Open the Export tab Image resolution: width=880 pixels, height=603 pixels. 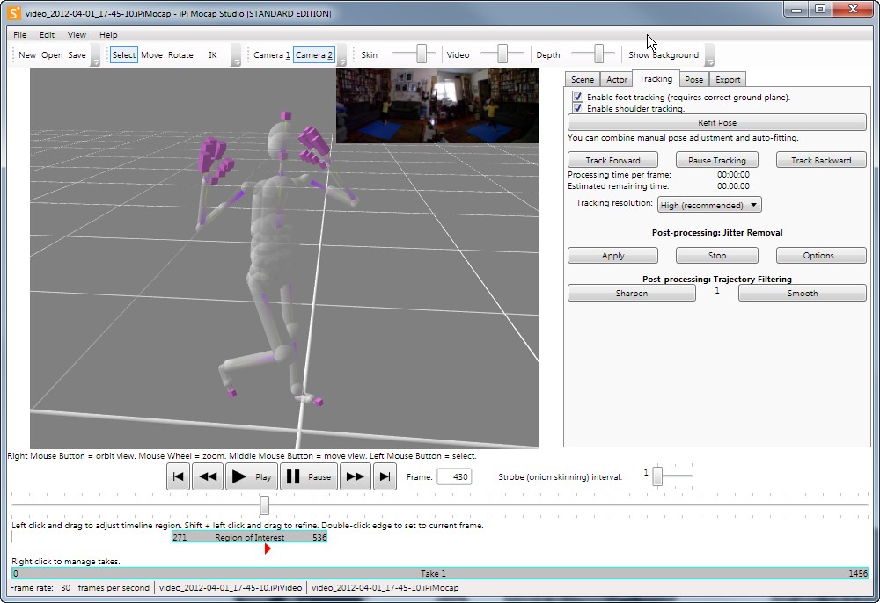pos(728,80)
